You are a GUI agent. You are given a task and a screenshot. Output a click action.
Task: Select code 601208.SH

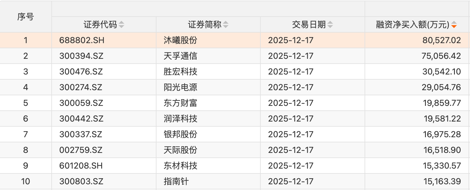coord(82,166)
